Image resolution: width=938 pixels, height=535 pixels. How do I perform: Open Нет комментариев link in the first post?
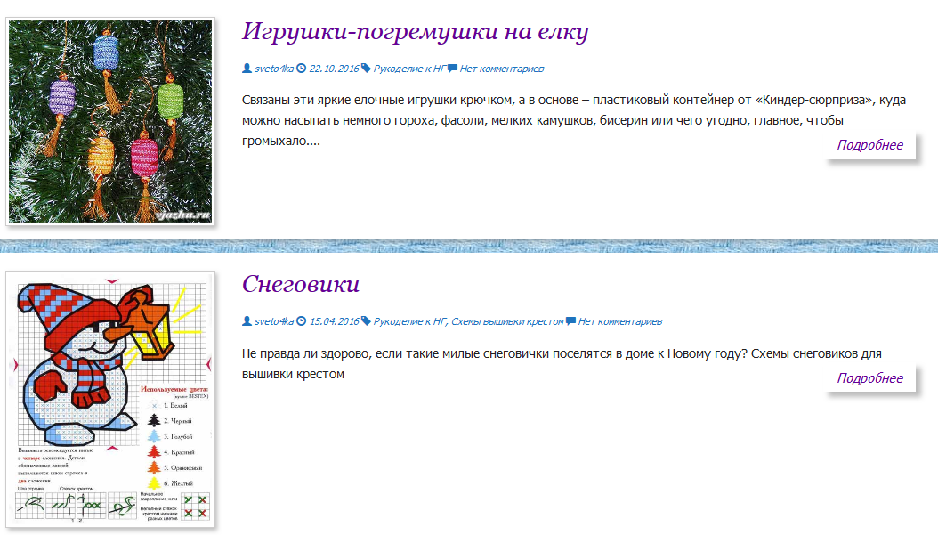tap(501, 69)
